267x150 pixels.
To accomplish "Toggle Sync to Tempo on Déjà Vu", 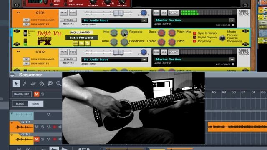I will pyautogui.click(x=195, y=33).
